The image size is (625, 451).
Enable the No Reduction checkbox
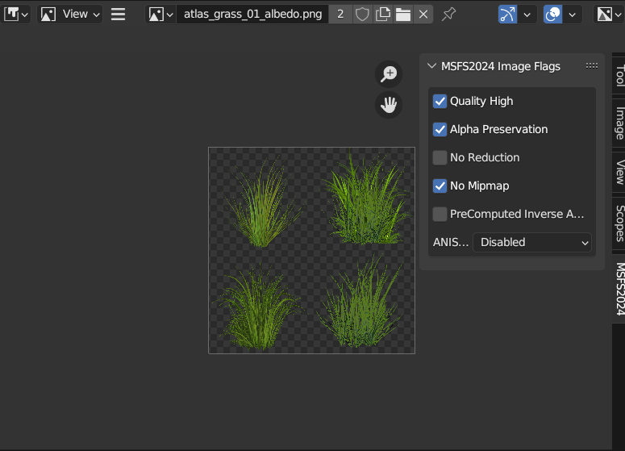coord(440,157)
